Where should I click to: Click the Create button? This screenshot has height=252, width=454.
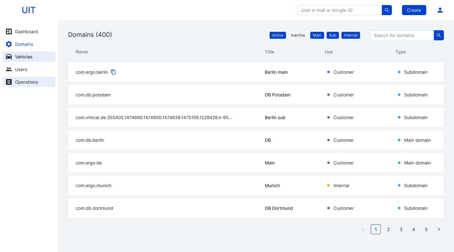tap(414, 10)
